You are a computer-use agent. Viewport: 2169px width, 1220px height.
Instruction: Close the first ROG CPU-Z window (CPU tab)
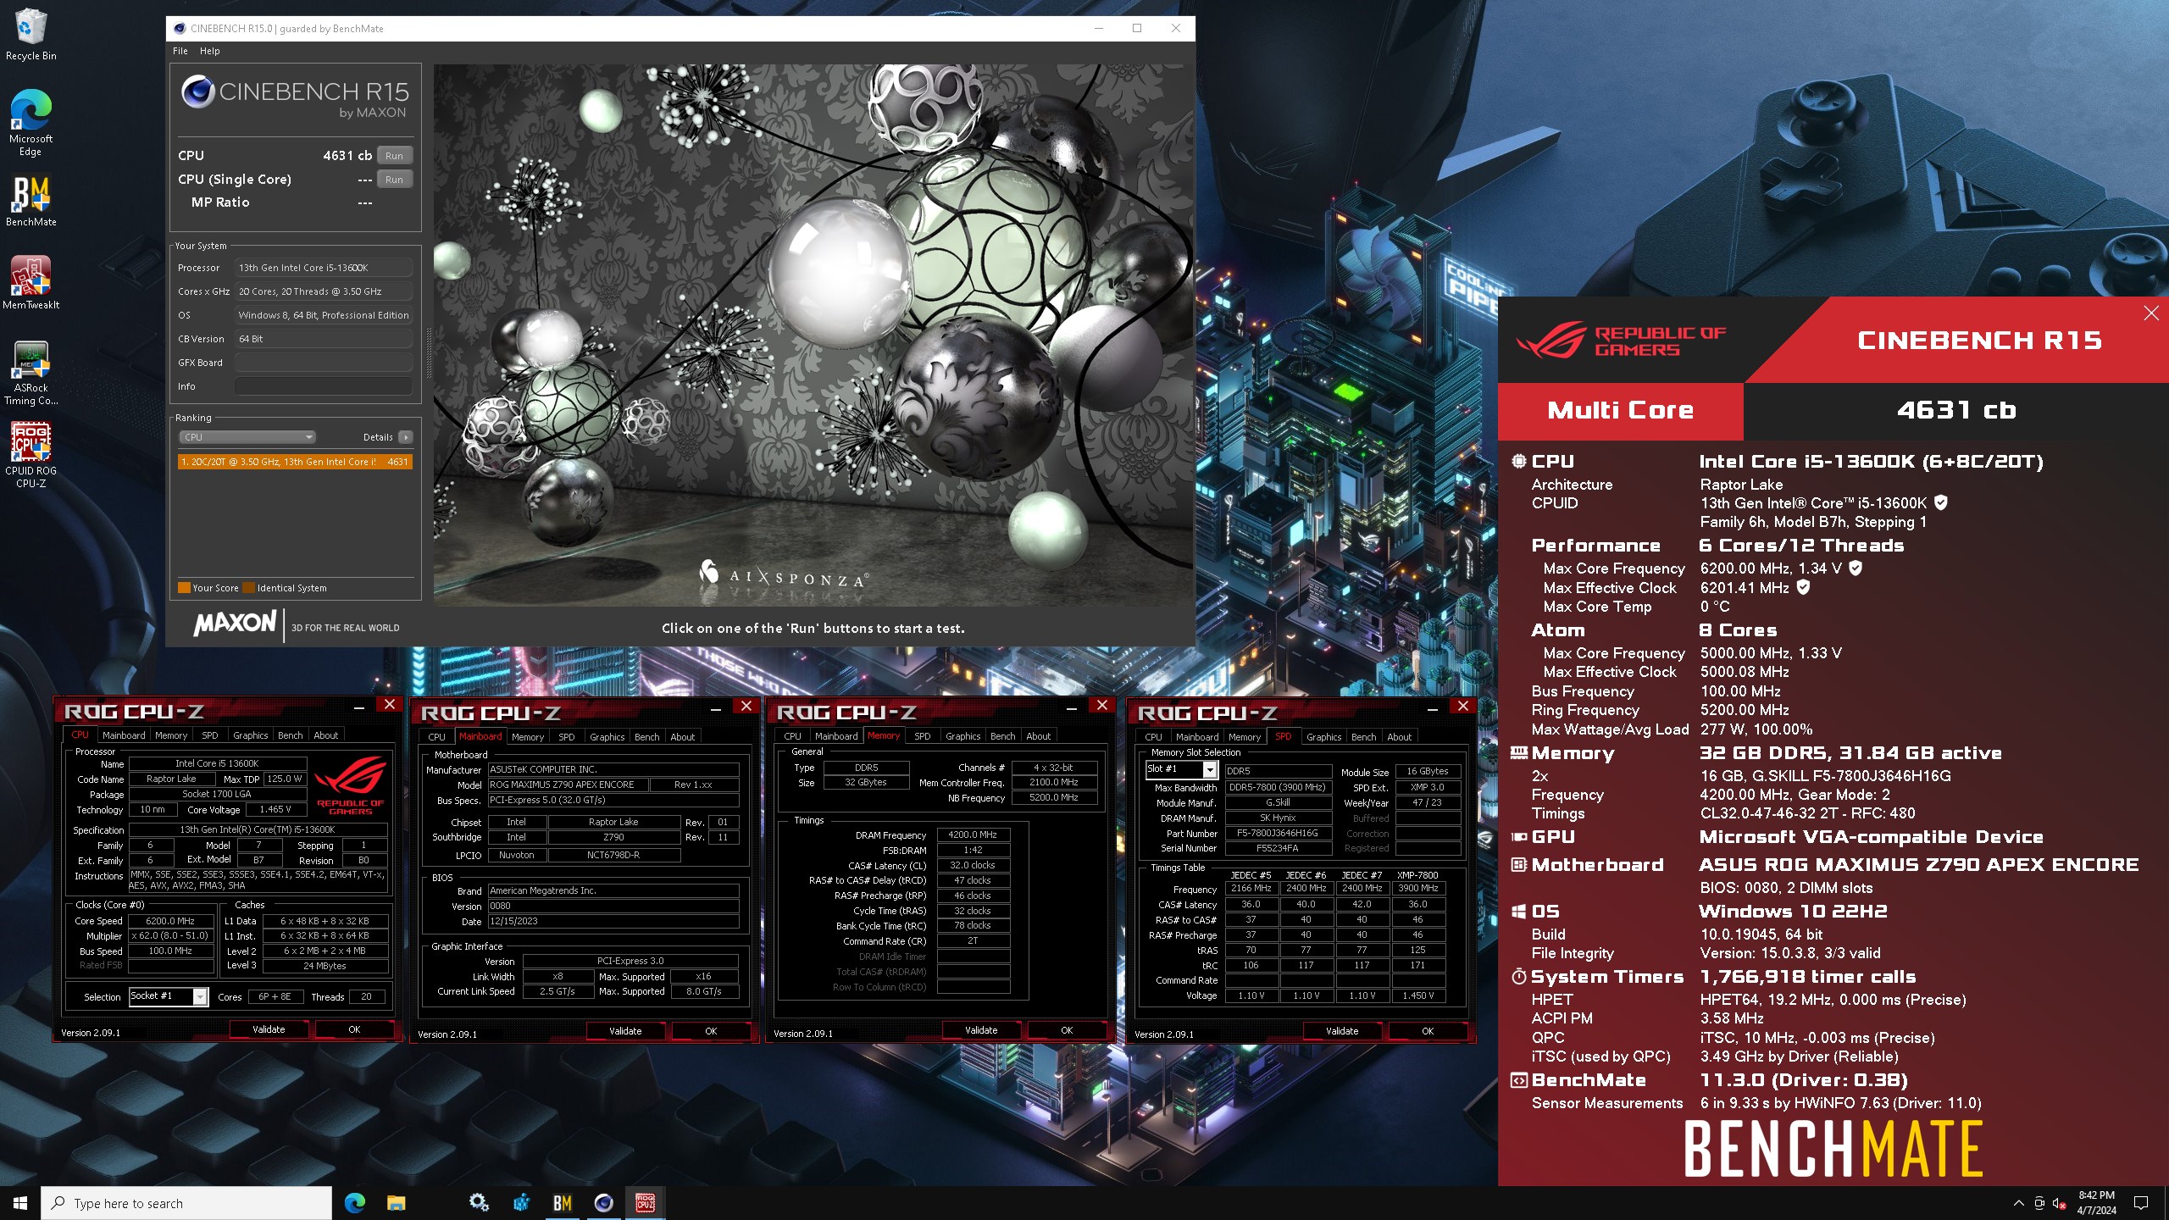pos(389,705)
